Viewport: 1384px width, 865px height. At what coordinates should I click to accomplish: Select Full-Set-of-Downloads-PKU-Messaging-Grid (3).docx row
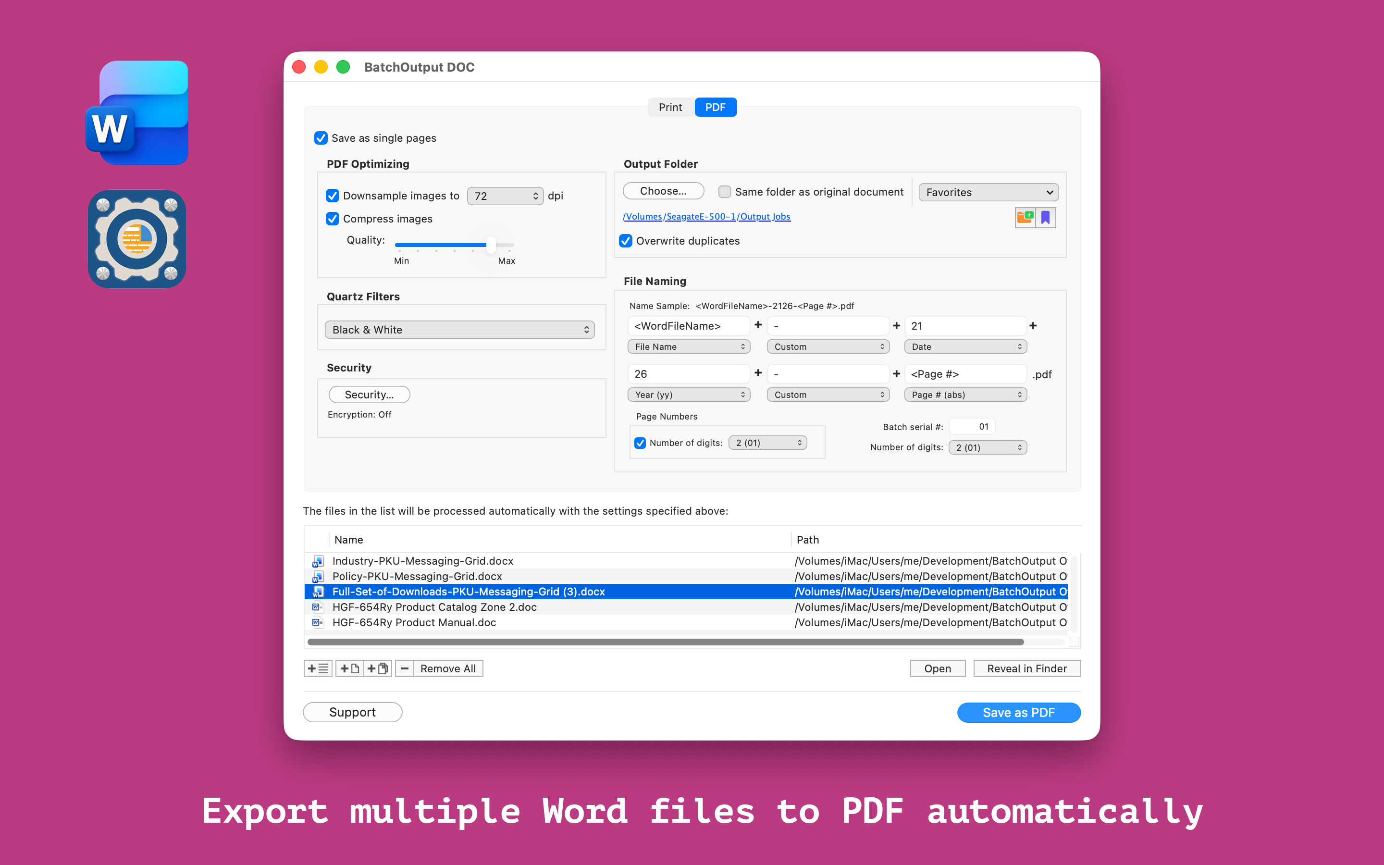[686, 592]
